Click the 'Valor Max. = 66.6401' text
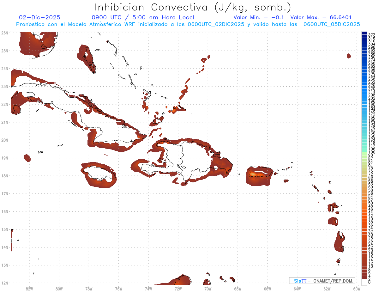379x293 pixels. pyautogui.click(x=321, y=17)
